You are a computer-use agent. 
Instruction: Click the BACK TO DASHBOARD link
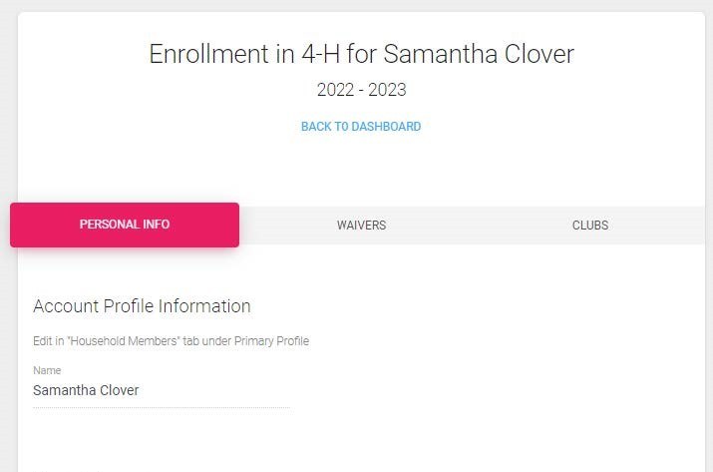[361, 127]
